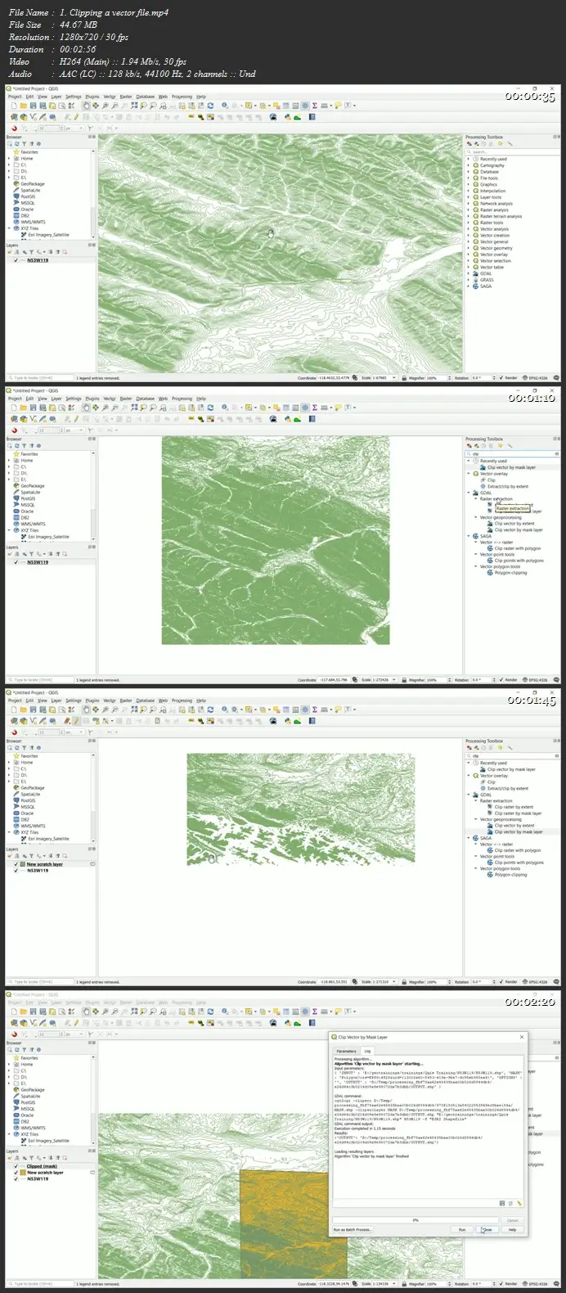Click Statistical Summary sigma icon in 00:01:45 frame

(315, 710)
